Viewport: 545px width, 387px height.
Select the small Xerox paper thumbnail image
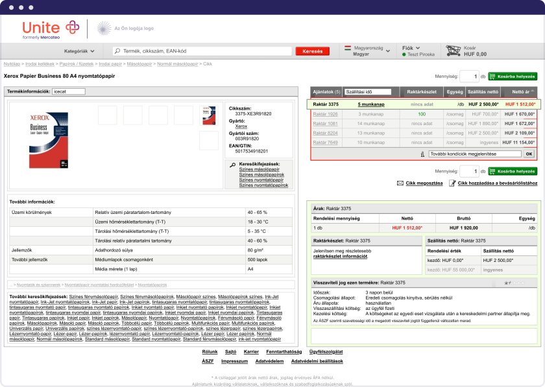(x=208, y=114)
